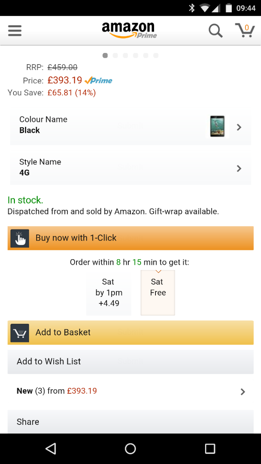Expand the New (3) from £393.19 offers
The width and height of the screenshot is (261, 464).
tap(130, 391)
